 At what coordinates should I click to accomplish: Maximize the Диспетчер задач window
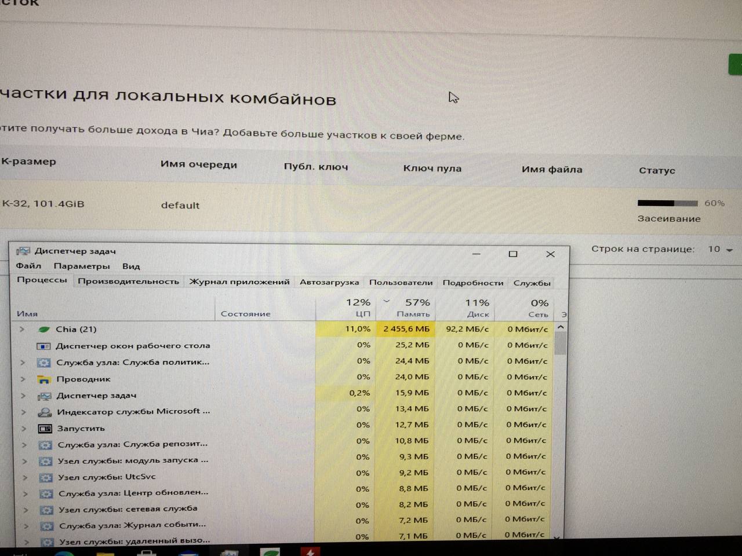513,254
